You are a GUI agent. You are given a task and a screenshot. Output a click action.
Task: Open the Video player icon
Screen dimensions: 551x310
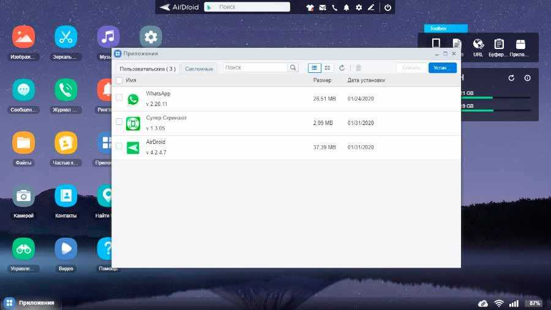(66, 248)
